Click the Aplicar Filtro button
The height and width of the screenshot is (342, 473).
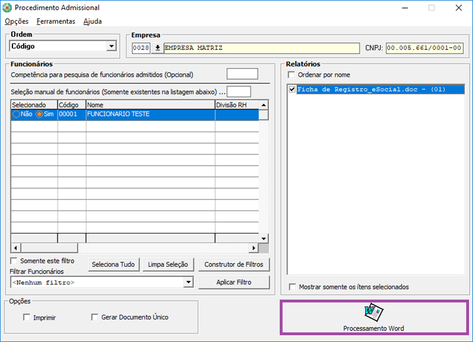[234, 282]
